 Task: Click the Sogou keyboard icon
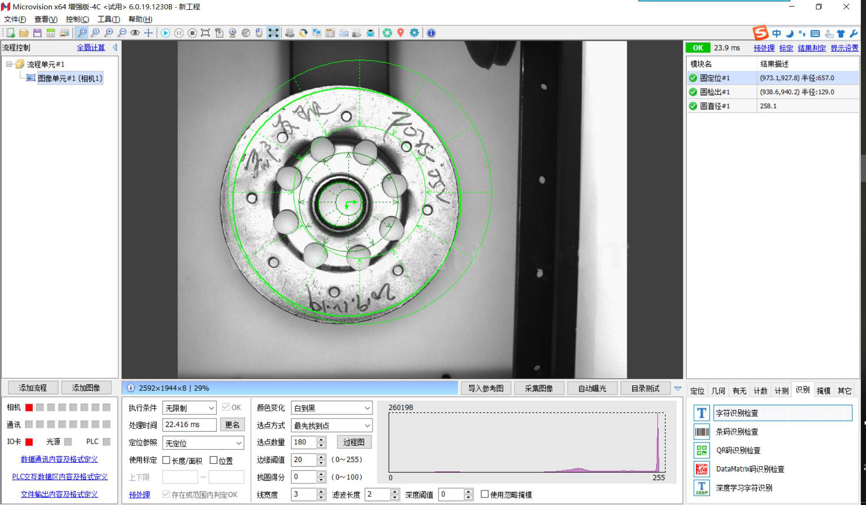click(x=815, y=33)
